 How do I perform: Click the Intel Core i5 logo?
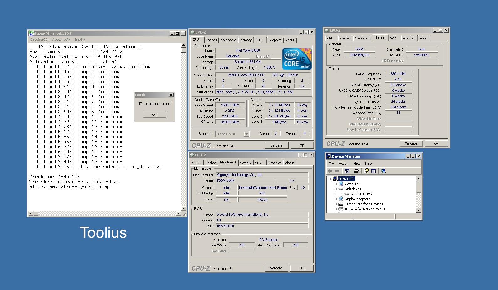pyautogui.click(x=296, y=59)
